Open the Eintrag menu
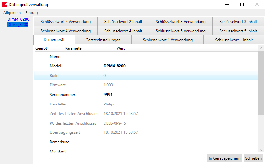Screen dimensions: 265x164 tap(31, 13)
